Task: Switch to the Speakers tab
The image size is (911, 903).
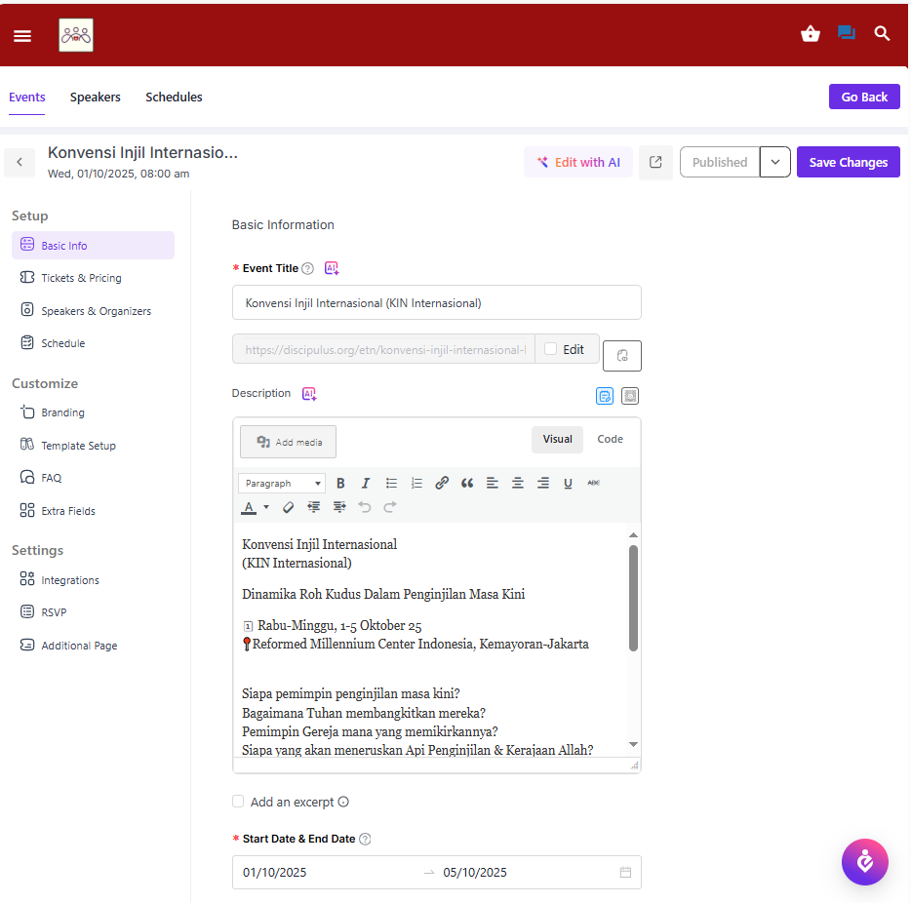Action: [x=96, y=98]
